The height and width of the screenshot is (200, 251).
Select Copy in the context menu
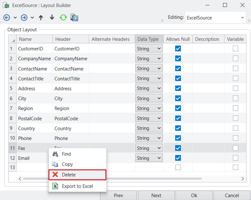67,164
